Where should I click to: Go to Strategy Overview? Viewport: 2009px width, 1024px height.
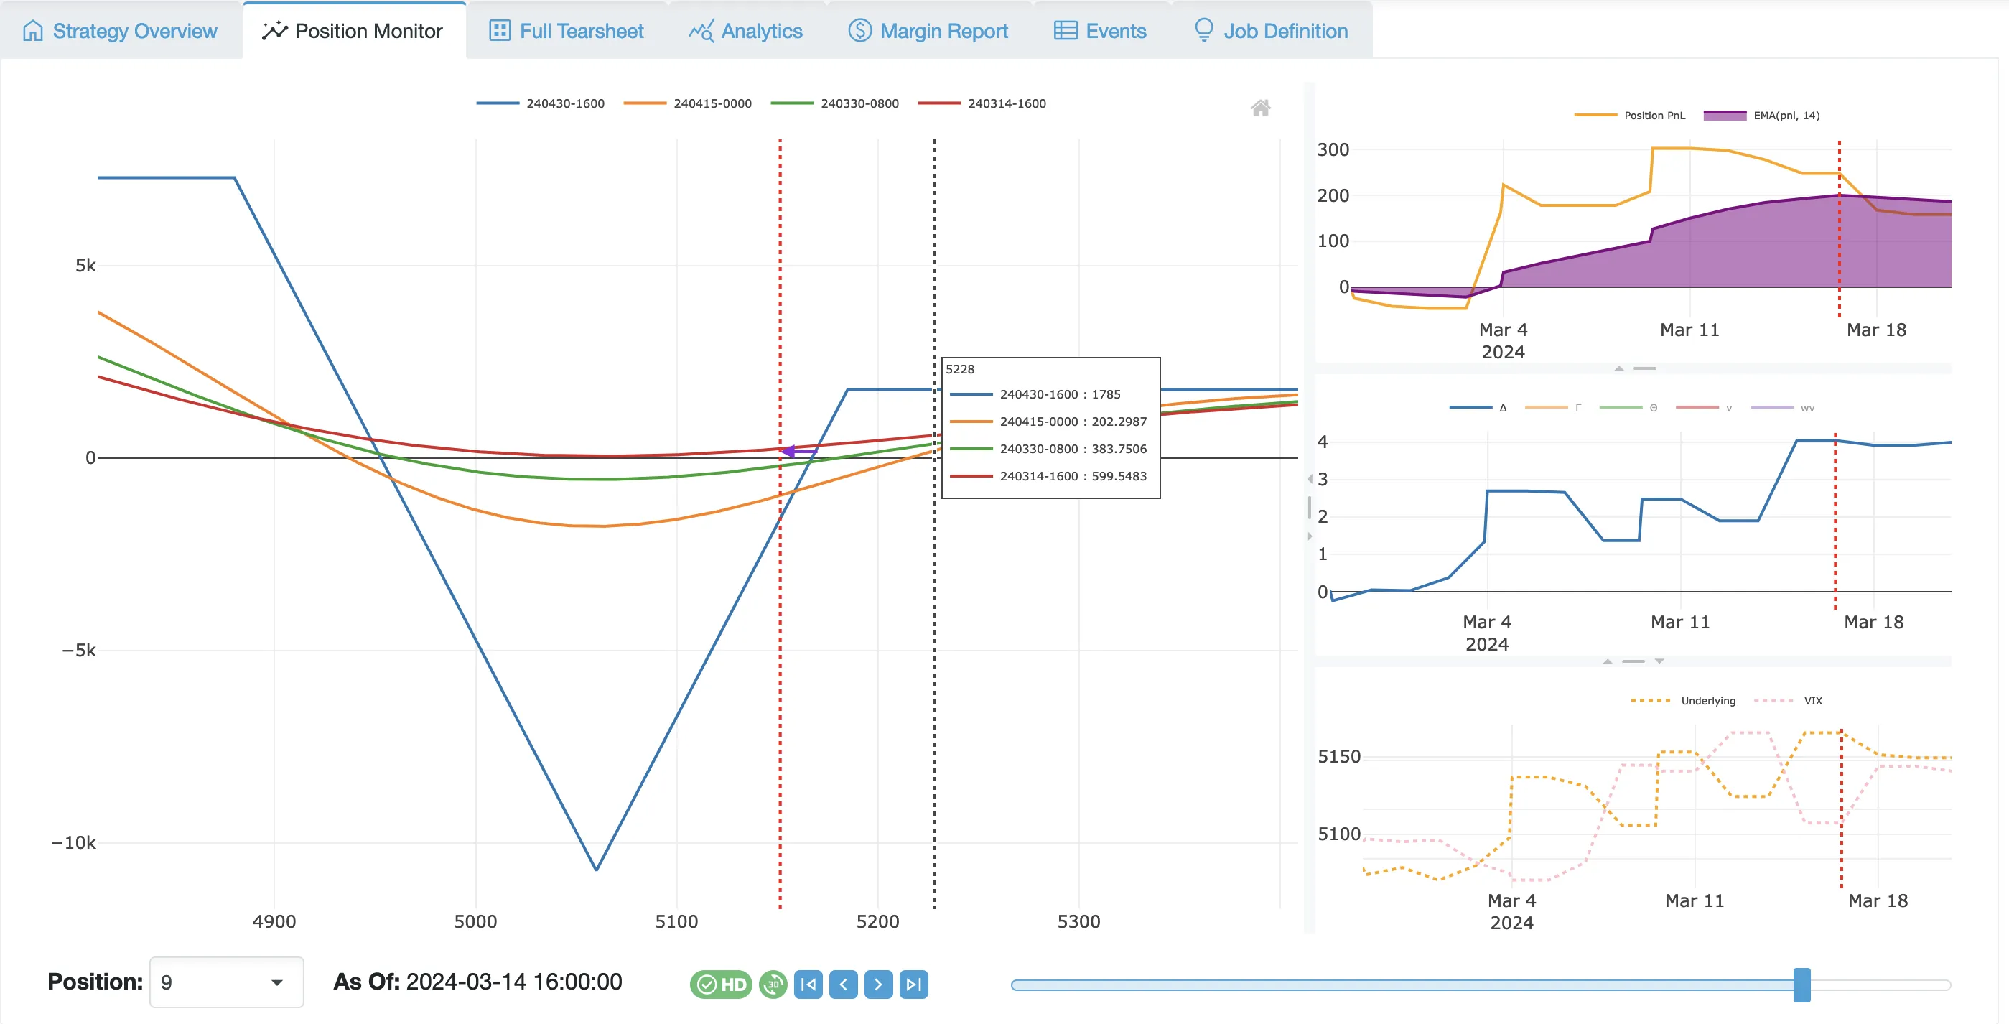(120, 30)
